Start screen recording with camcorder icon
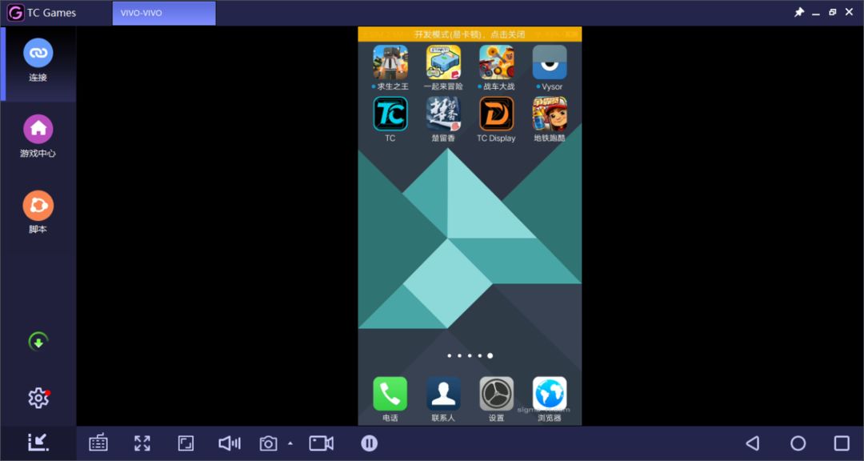The height and width of the screenshot is (461, 864). (x=322, y=443)
